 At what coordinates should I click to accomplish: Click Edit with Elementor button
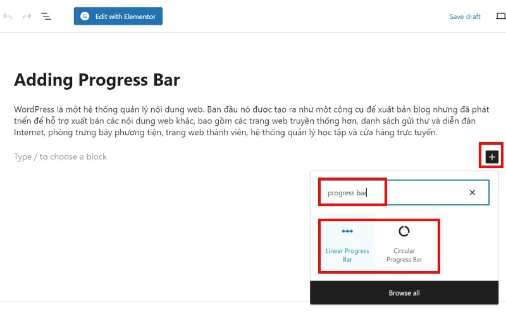118,16
